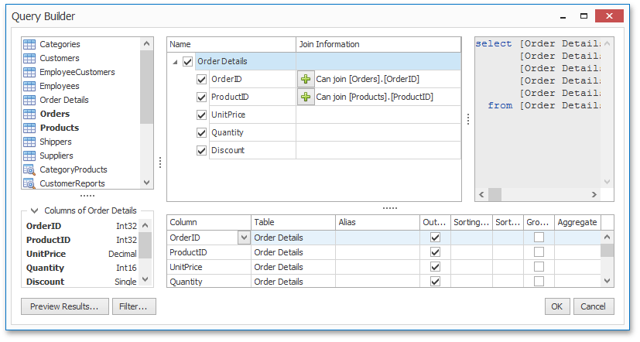Image resolution: width=640 pixels, height=342 pixels.
Task: Click the Order Details tree row label
Action: pos(222,62)
